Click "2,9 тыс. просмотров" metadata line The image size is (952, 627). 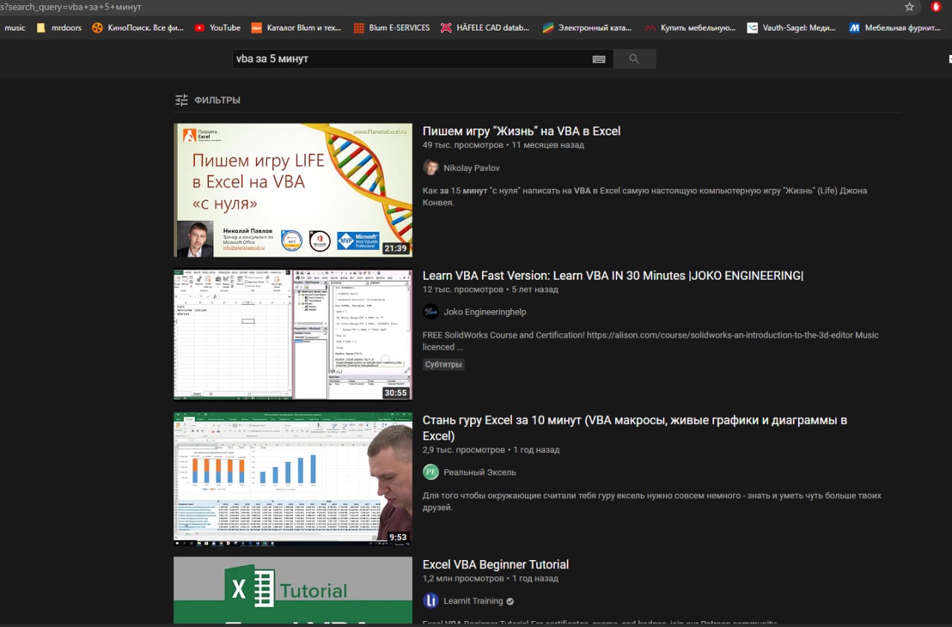coord(491,450)
